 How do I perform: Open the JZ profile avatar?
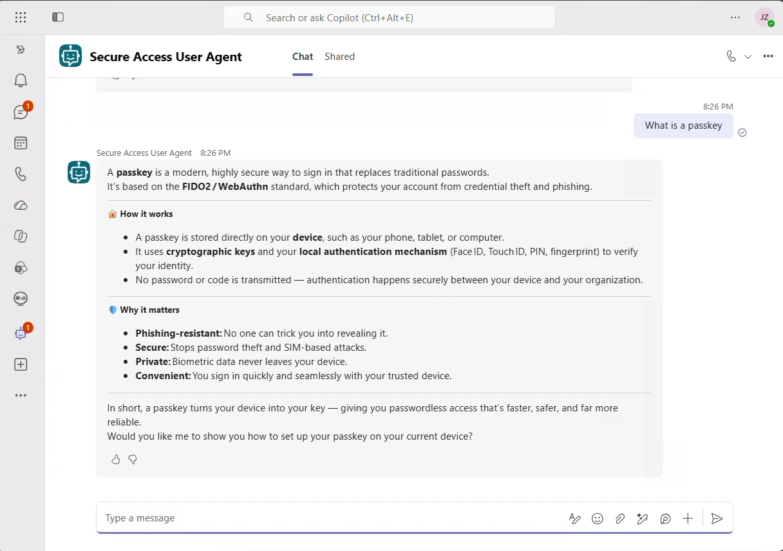coord(764,17)
